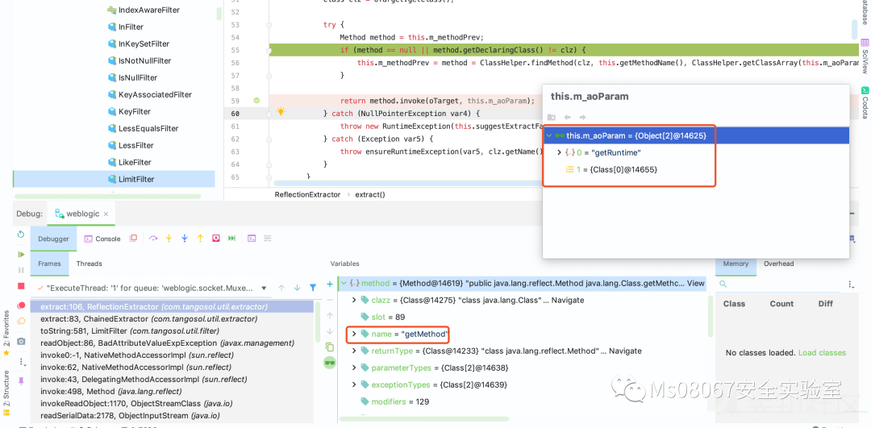
Task: Click the Rerun weblogic debug icon
Action: (x=21, y=235)
